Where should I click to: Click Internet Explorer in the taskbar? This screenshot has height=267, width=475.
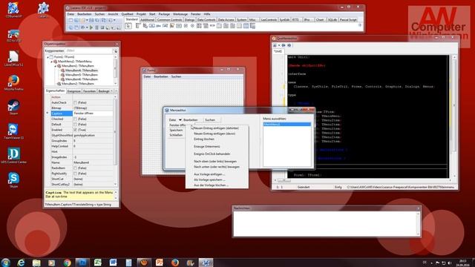pyautogui.click(x=21, y=262)
